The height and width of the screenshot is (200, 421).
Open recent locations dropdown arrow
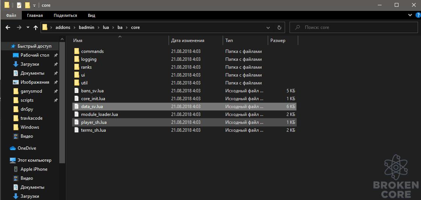tap(28, 27)
